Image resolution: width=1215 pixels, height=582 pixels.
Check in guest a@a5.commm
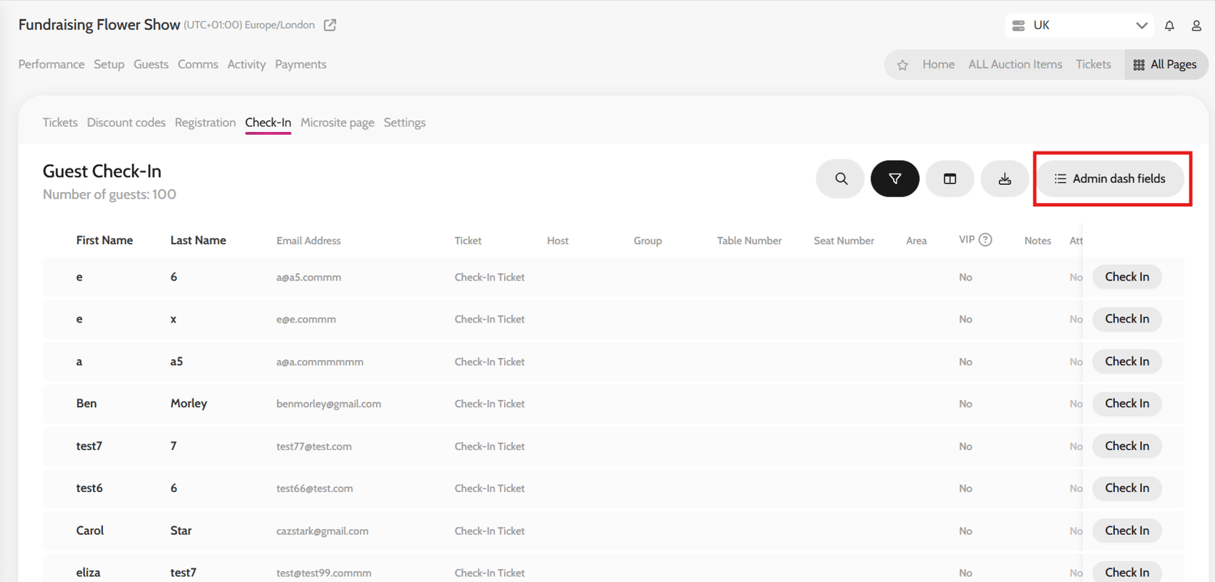1127,277
